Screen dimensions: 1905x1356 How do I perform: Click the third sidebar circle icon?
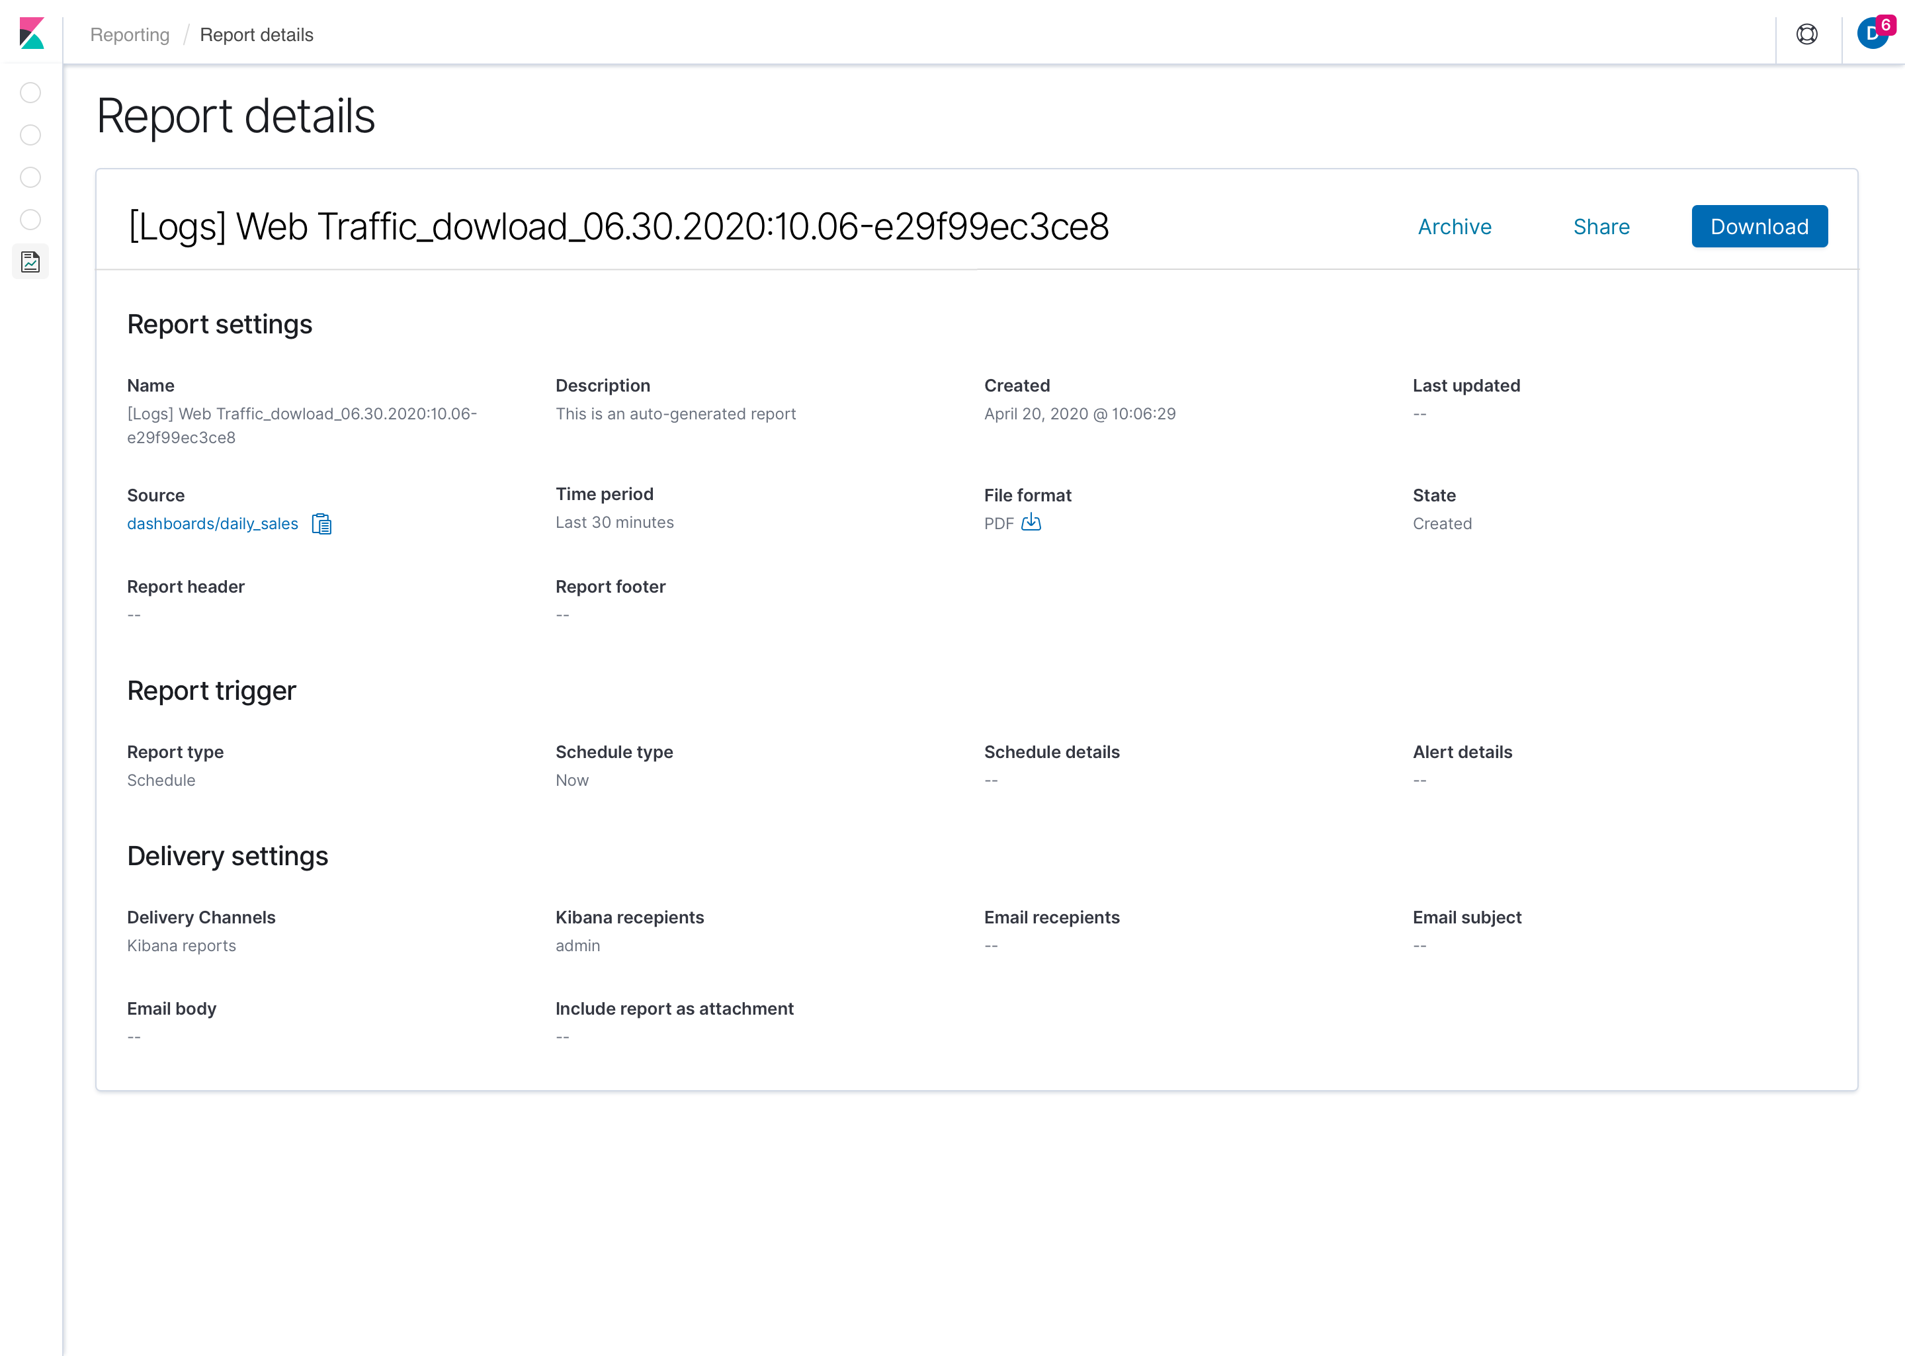31,178
